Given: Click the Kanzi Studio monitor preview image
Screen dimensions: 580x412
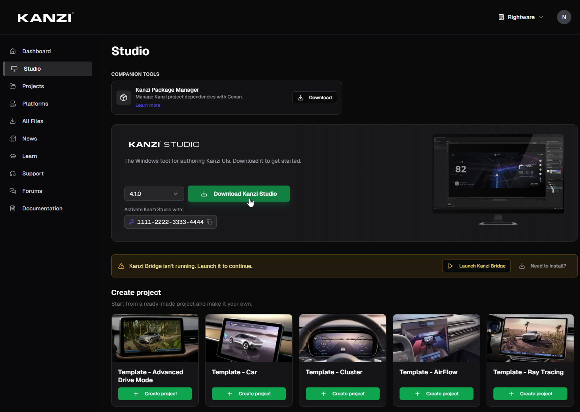Looking at the screenshot, I should [498, 179].
